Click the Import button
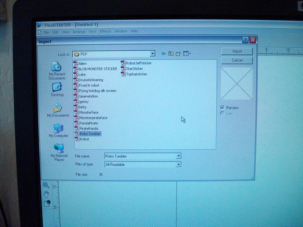Screen dimensions: 303x227 [237, 51]
